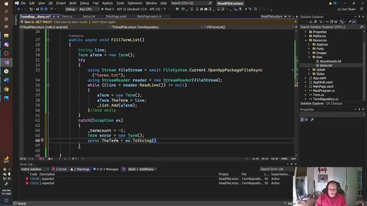Toggle the 0 of 3 Messages filter
The height and width of the screenshot is (206, 367).
(x=106, y=169)
